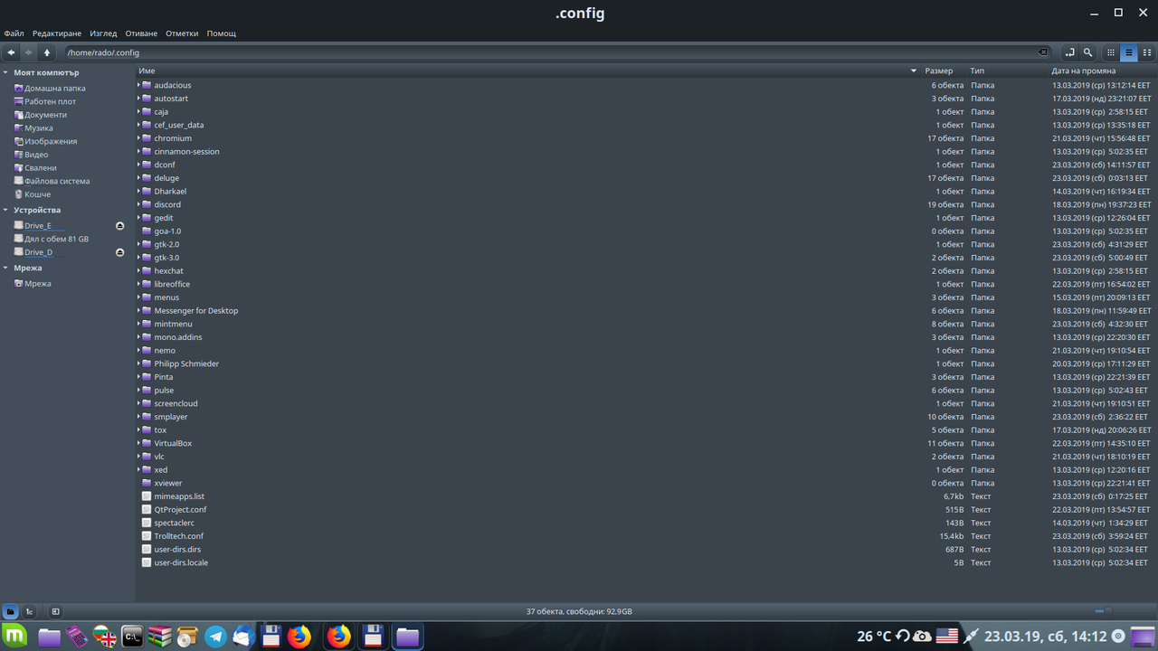Switch to list view
The width and height of the screenshot is (1158, 651).
click(1128, 52)
